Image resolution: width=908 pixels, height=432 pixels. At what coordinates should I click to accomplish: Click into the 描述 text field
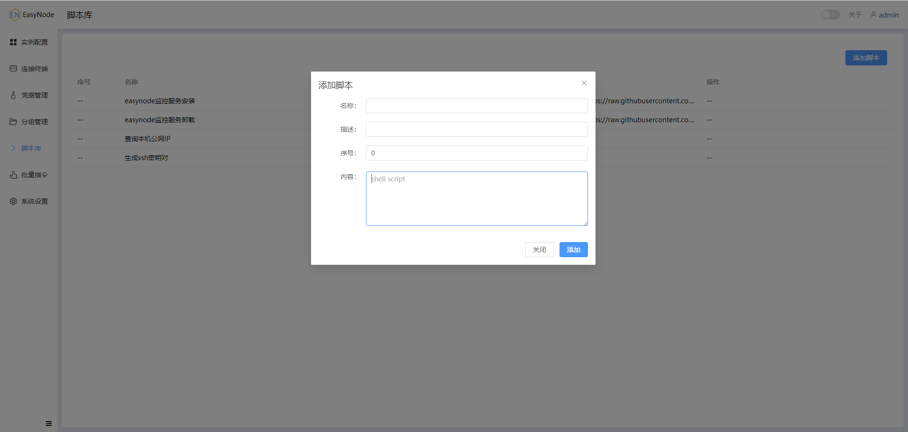pyautogui.click(x=477, y=129)
